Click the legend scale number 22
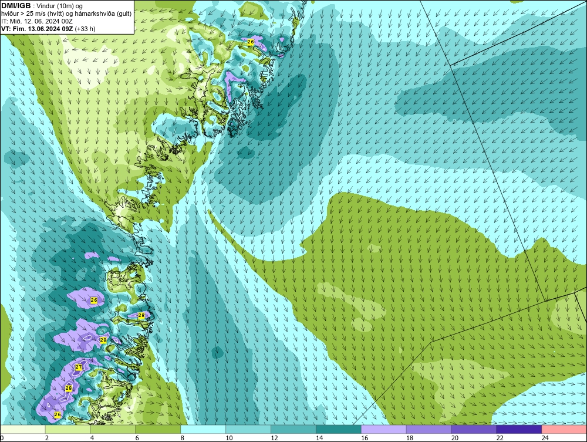 (500, 438)
